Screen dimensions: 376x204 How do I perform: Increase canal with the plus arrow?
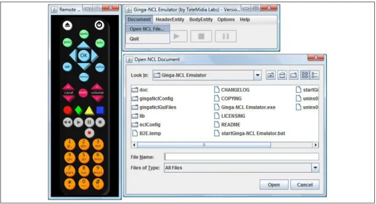[x=68, y=87]
